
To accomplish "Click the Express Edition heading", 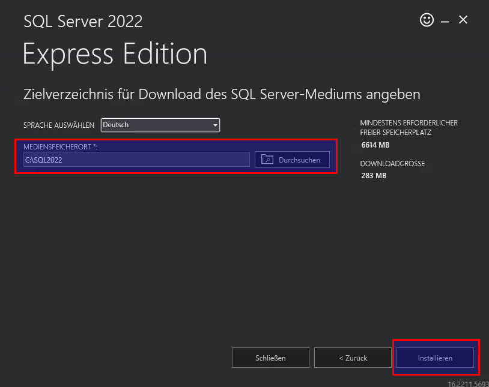I will pyautogui.click(x=115, y=55).
